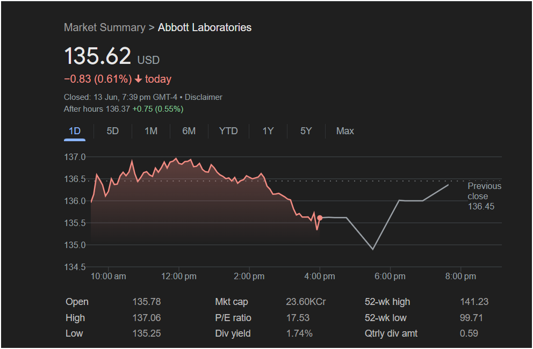Click the Div yield 1.74% value
The height and width of the screenshot is (349, 533).
[299, 333]
